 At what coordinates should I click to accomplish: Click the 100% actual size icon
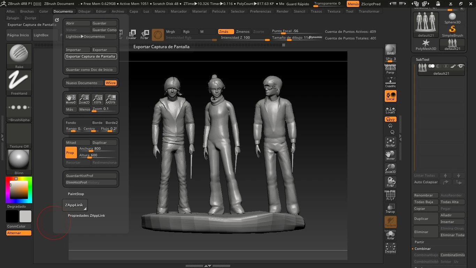(x=98, y=99)
